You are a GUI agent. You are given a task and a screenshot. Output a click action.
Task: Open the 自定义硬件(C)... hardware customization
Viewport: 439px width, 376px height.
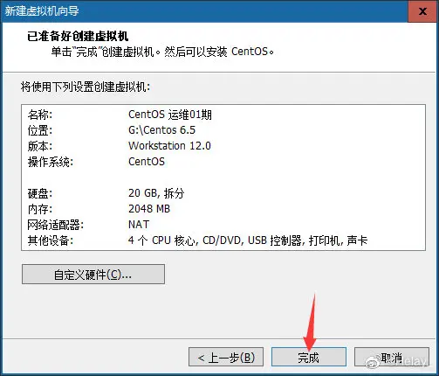click(x=93, y=274)
